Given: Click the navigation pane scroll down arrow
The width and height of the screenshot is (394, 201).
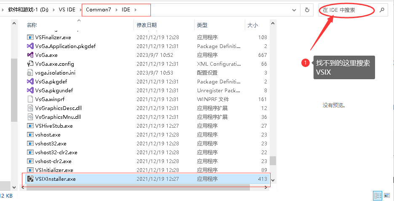Looking at the screenshot, I should point(14,188).
